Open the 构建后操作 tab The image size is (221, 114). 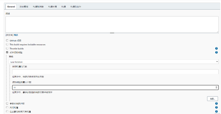tap(76, 7)
